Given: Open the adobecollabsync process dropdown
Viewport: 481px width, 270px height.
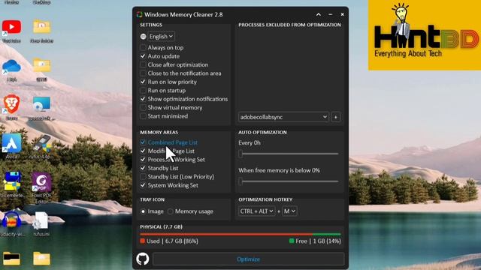Looking at the screenshot, I should coord(283,117).
